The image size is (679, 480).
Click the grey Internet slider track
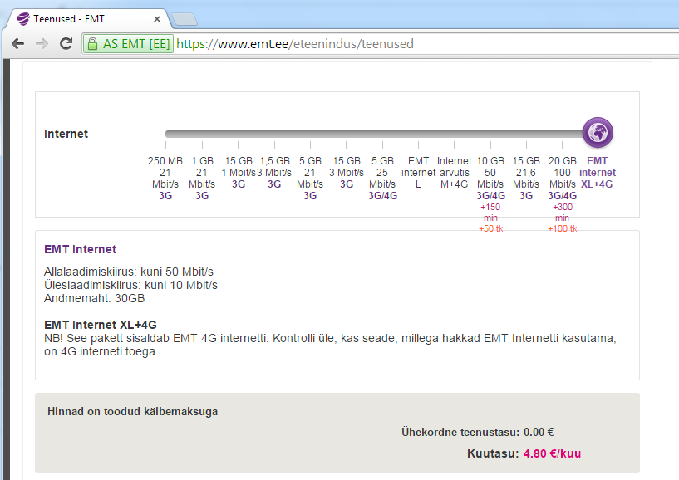[x=375, y=134]
